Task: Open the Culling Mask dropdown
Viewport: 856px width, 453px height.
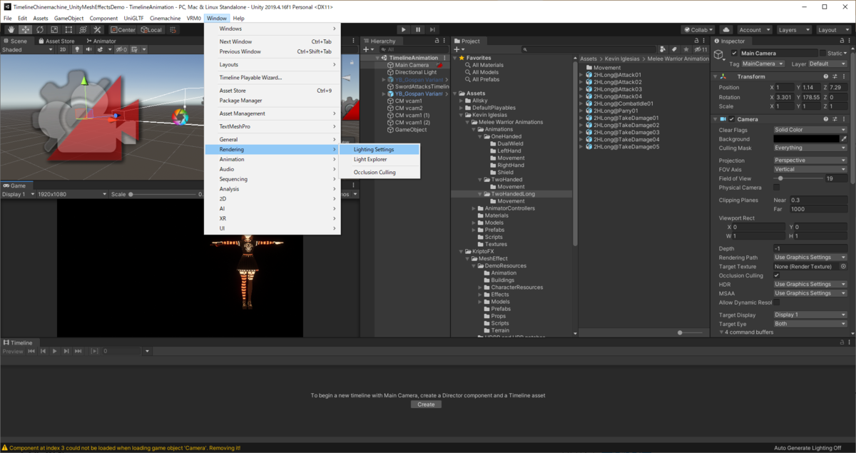Action: coord(810,148)
